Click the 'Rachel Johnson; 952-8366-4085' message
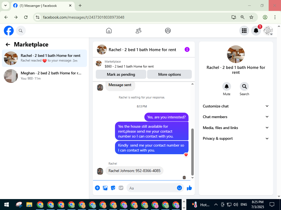The width and height of the screenshot is (281, 210). click(x=134, y=171)
